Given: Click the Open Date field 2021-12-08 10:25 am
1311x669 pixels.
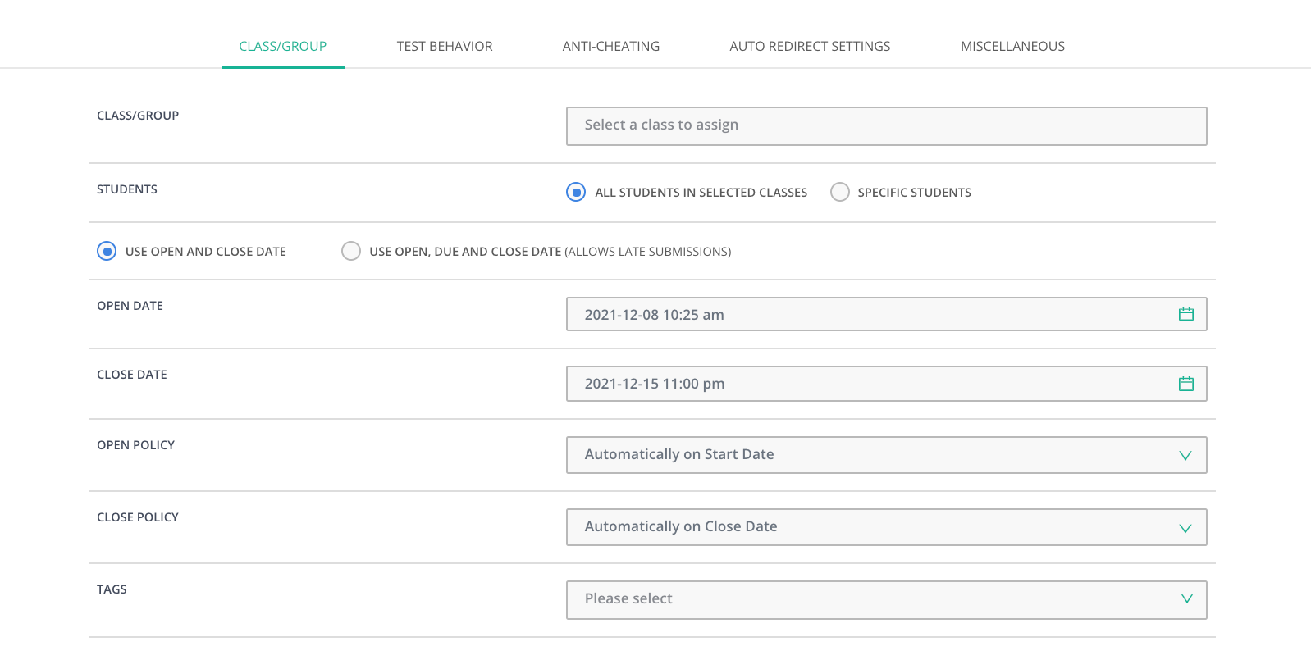Looking at the screenshot, I should point(886,314).
